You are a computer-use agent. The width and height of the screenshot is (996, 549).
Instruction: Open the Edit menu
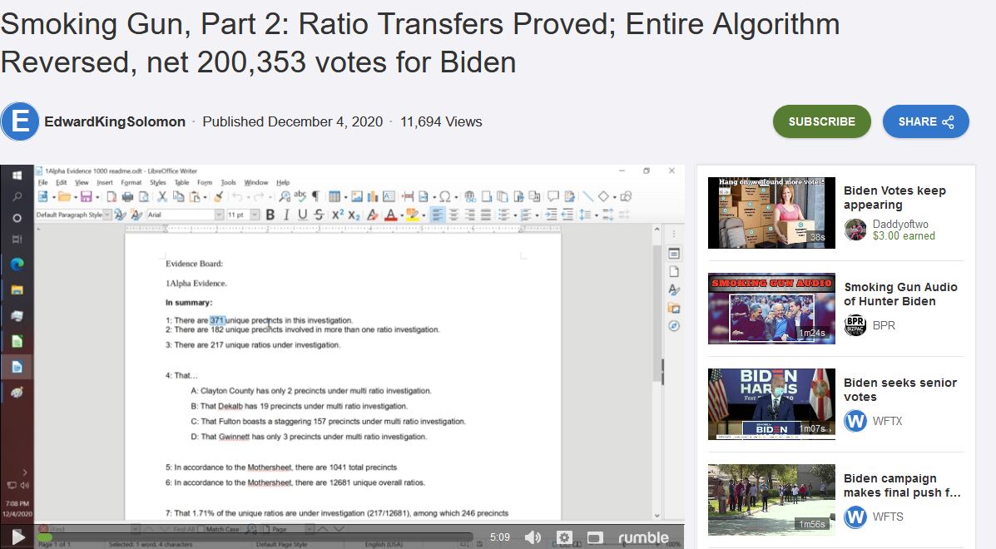pos(61,182)
